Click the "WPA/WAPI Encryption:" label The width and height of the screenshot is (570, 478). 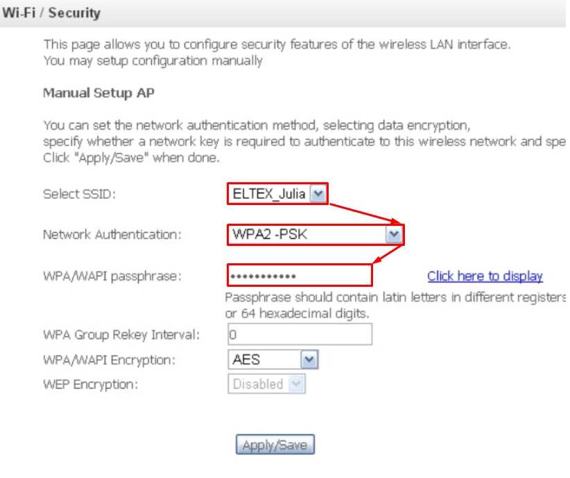pyautogui.click(x=109, y=360)
